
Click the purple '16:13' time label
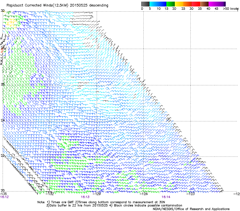[x=85, y=197]
